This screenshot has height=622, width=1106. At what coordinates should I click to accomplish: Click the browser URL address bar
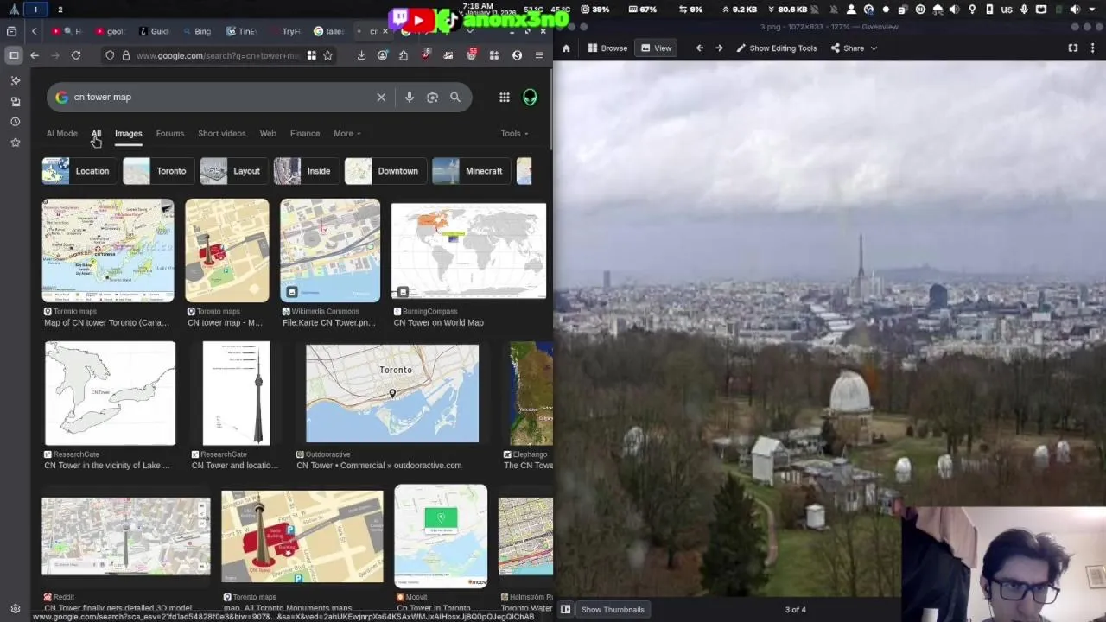point(218,55)
